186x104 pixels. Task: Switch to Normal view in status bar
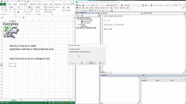(46, 103)
